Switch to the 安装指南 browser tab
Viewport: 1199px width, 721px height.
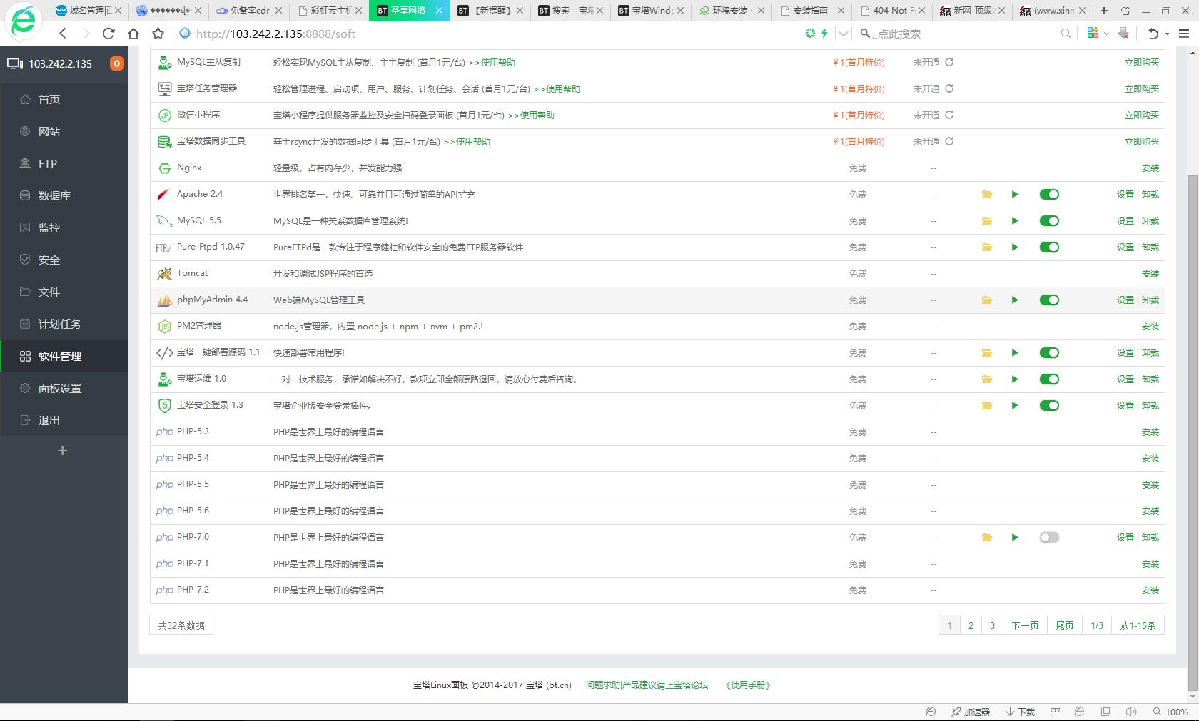tap(811, 11)
